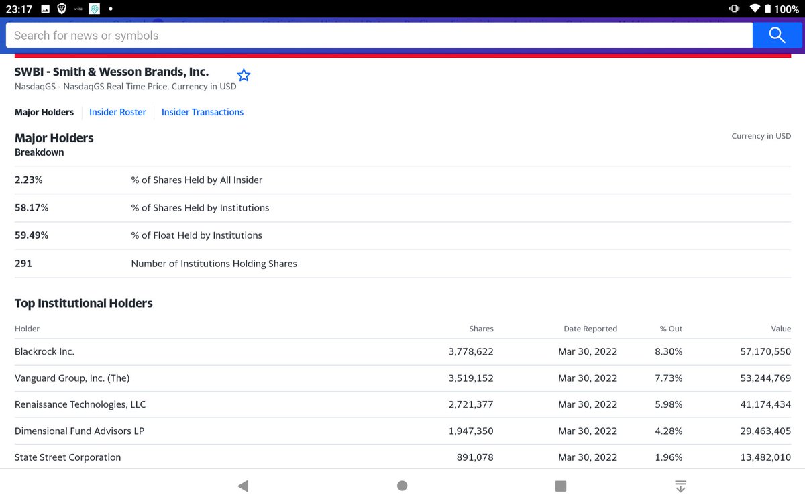The height and width of the screenshot is (503, 805).
Task: Tap the Android home circle button
Action: [402, 486]
